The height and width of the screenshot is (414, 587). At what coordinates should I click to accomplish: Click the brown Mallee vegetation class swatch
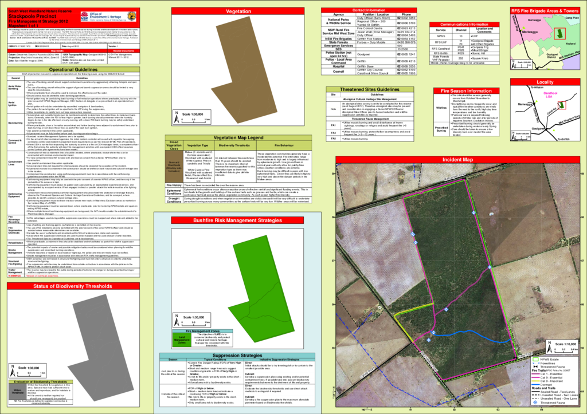coord(174,167)
